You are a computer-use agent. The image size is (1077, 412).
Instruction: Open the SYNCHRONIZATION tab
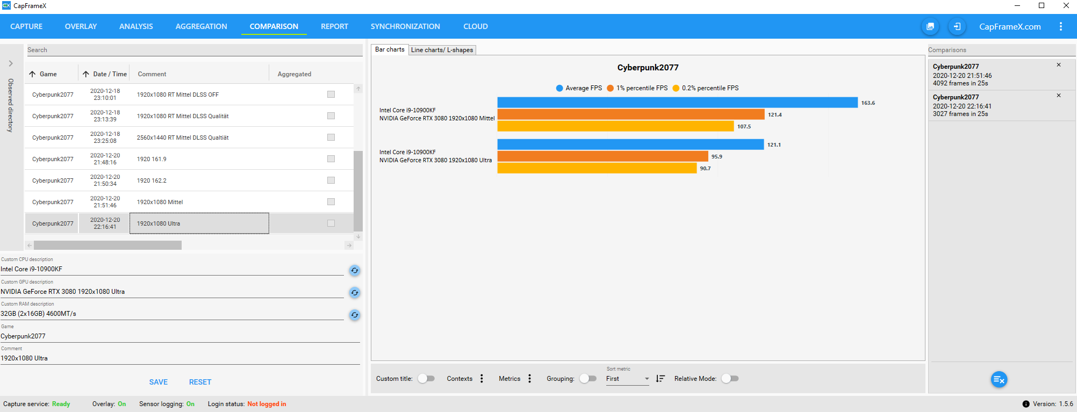[405, 26]
